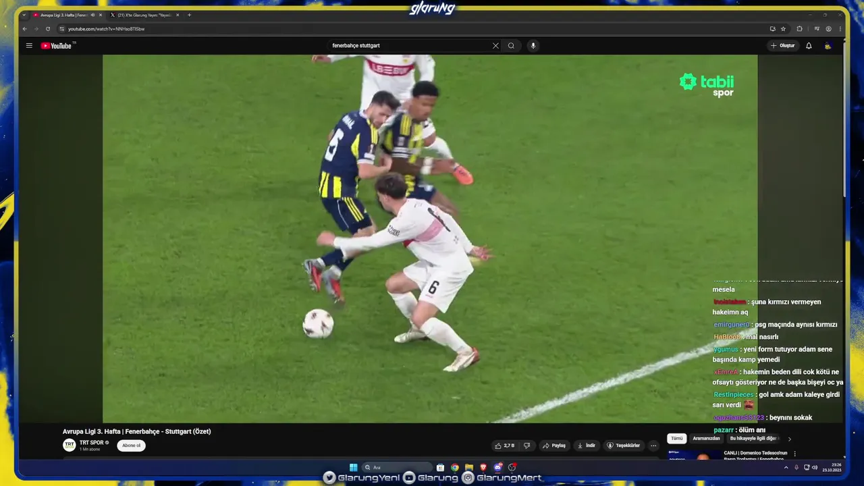
Task: Open the CANLI Domenico Tedesco video thumbnail
Action: 694,454
